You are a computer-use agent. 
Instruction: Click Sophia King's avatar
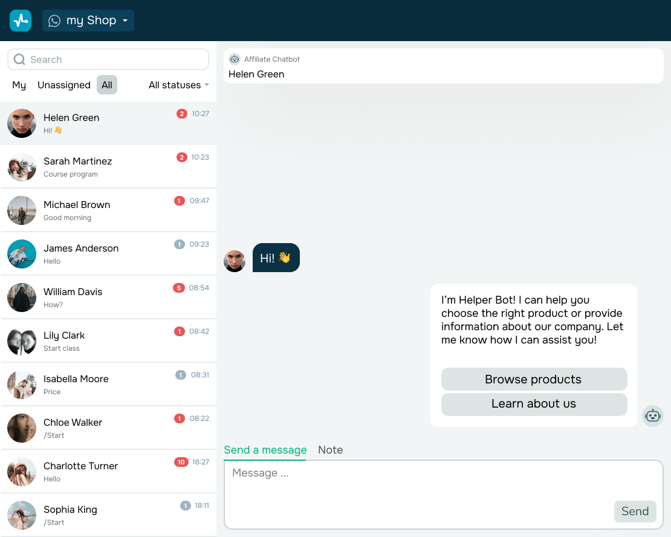click(22, 515)
